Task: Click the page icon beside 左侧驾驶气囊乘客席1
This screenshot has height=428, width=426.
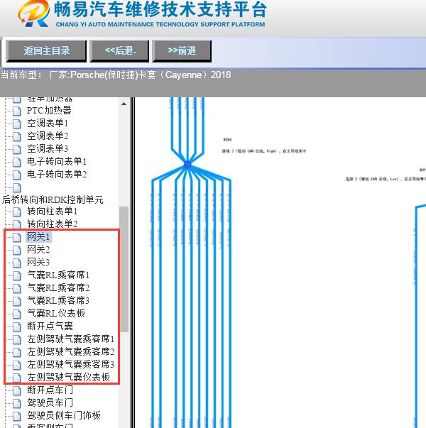Action: pos(17,340)
